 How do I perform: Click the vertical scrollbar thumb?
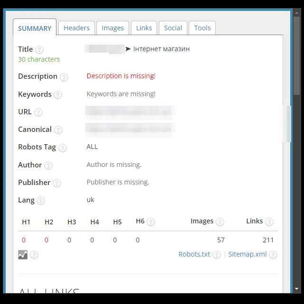(296, 55)
